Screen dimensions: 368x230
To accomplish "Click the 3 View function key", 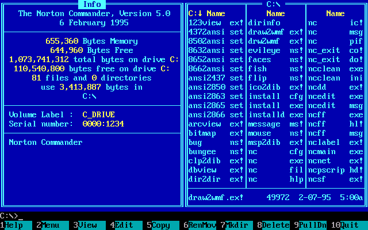I will click(x=87, y=225).
